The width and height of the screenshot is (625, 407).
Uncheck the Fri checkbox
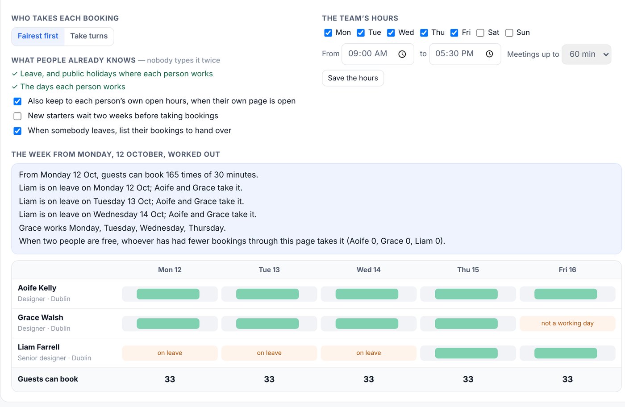(x=454, y=33)
